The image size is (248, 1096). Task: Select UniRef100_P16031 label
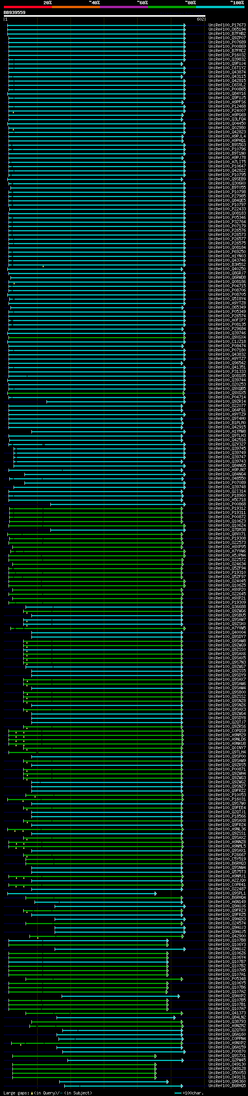pos(227,799)
